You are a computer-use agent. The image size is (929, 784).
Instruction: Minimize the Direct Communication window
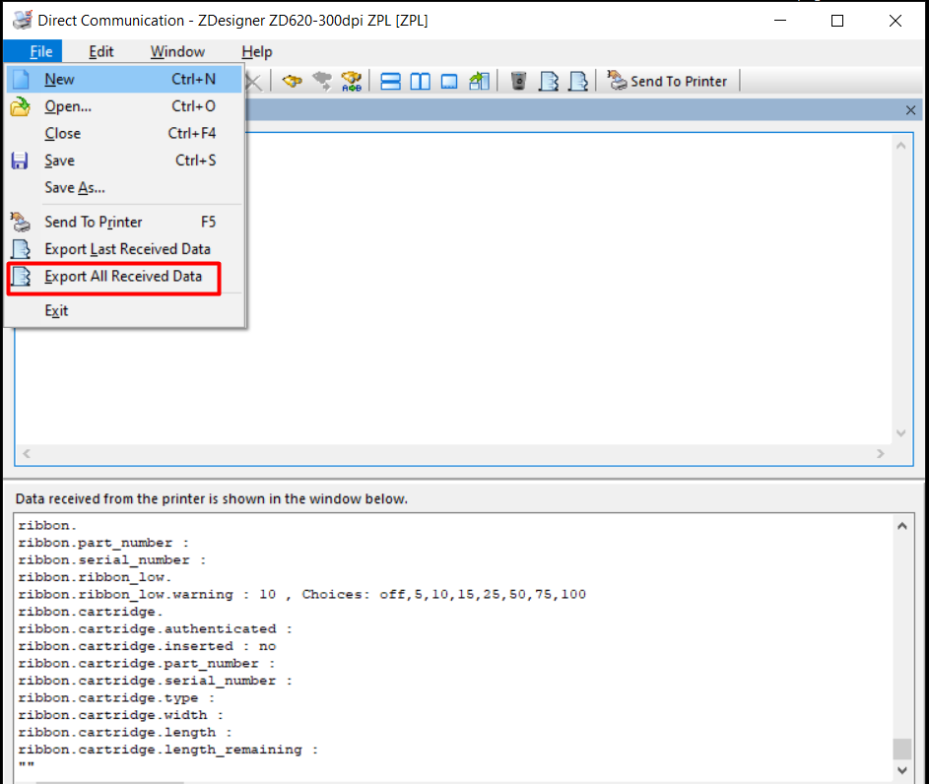pos(780,21)
